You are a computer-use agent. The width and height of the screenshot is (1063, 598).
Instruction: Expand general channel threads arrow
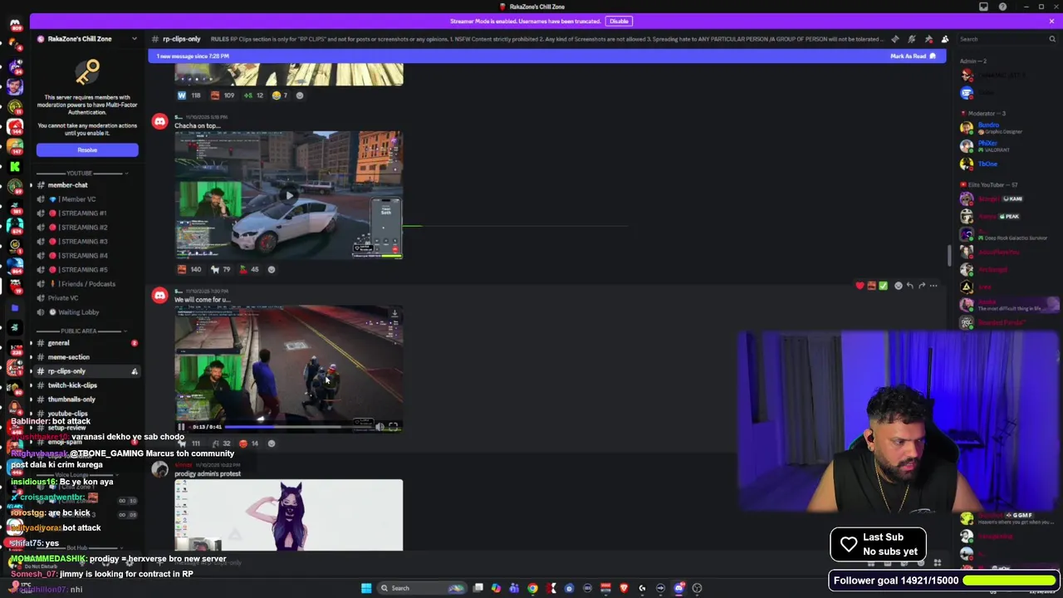coord(31,343)
